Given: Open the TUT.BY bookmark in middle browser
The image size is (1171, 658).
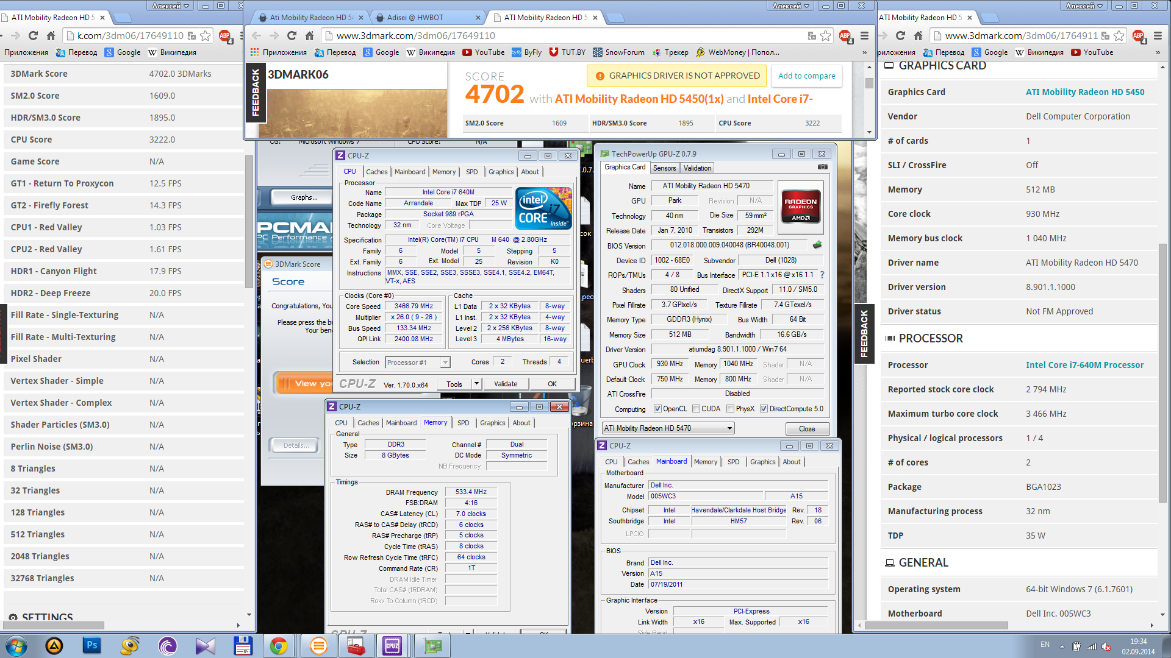Looking at the screenshot, I should [x=567, y=52].
